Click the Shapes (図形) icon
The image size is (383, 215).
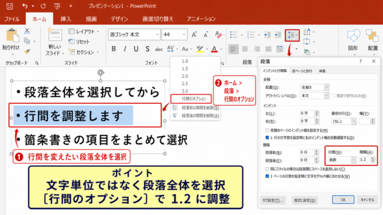353,36
